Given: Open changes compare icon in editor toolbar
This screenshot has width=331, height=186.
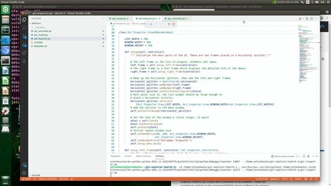Looking at the screenshot, I should 307,19.
